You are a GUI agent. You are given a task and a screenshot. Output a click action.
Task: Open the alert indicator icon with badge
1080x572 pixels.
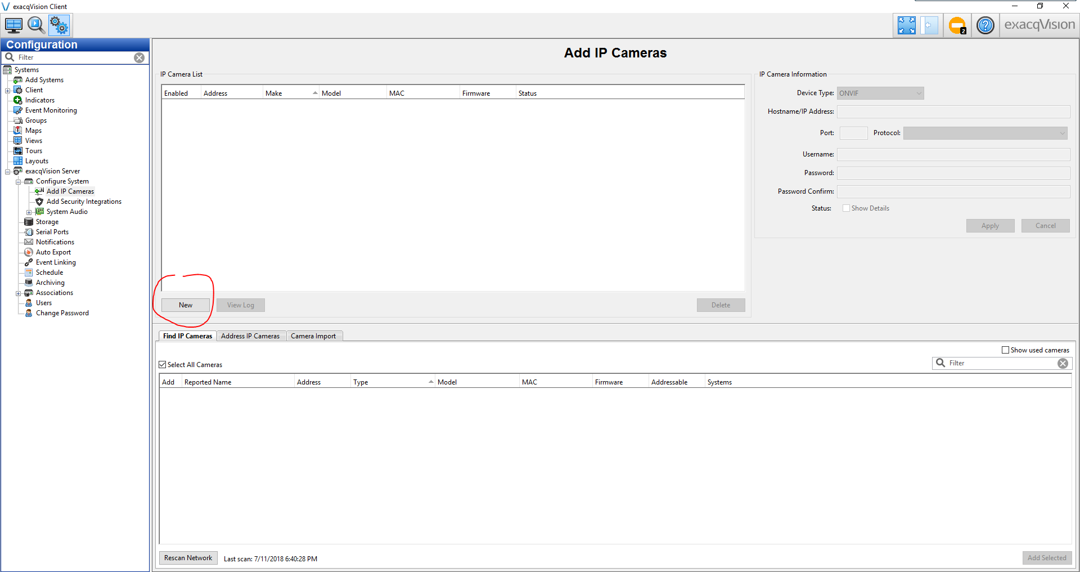[957, 25]
